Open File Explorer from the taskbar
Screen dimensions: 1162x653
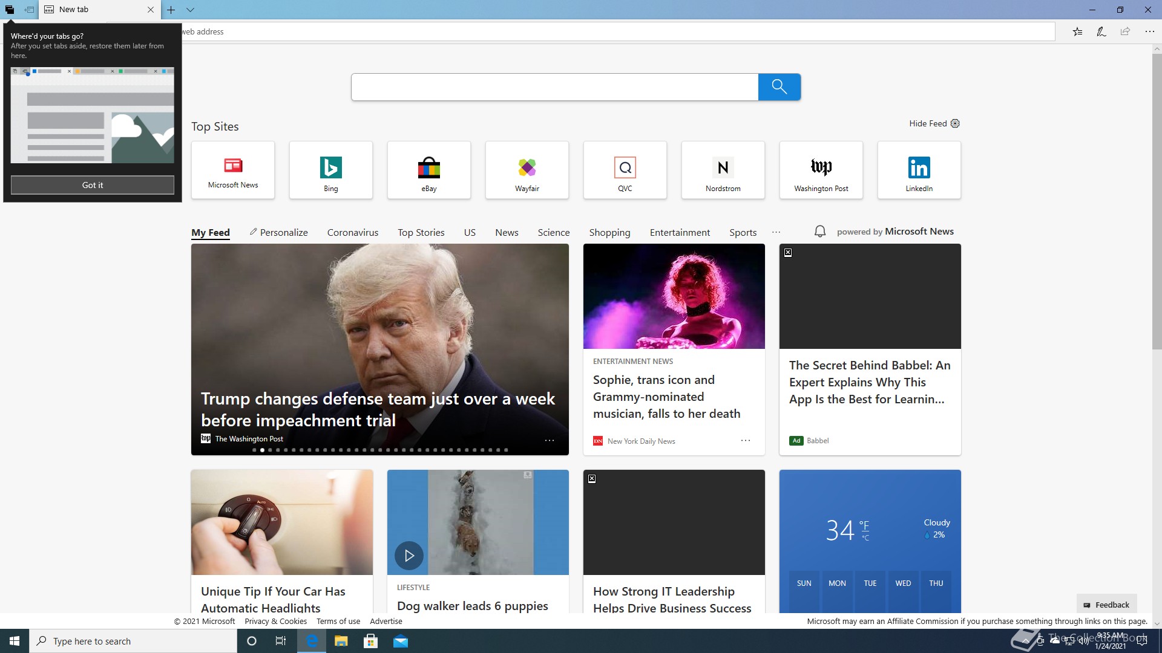[341, 641]
